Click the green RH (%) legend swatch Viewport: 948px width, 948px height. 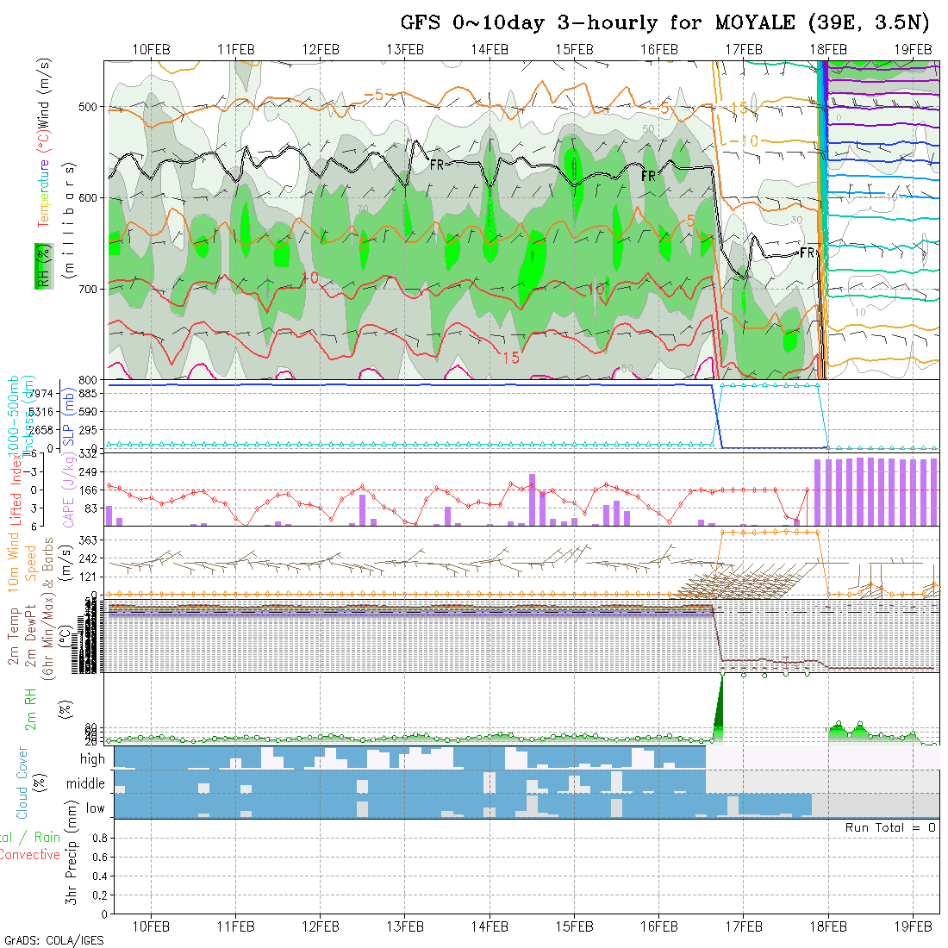(x=44, y=266)
